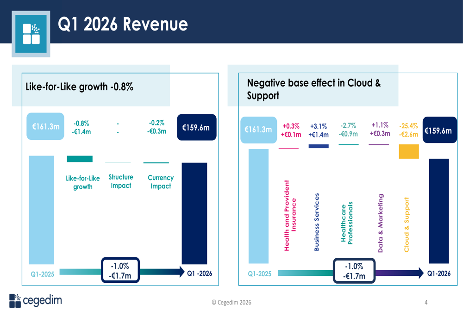Select the "Like-for-Like growth -0.8%" heading
This screenshot has width=463, height=317.
pyautogui.click(x=79, y=86)
